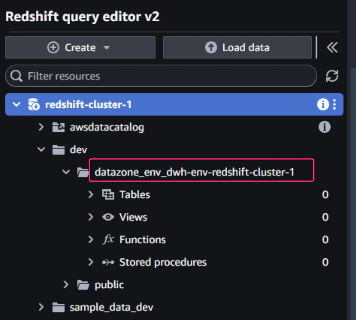This screenshot has height=320, width=356.
Task: Select the redshift-cluster-1 cluster icon
Action: 34,104
